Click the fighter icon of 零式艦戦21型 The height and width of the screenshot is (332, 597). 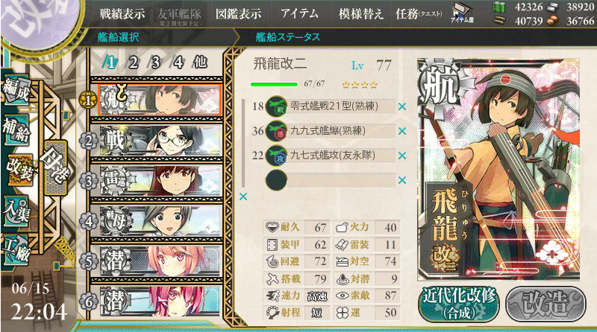276,106
